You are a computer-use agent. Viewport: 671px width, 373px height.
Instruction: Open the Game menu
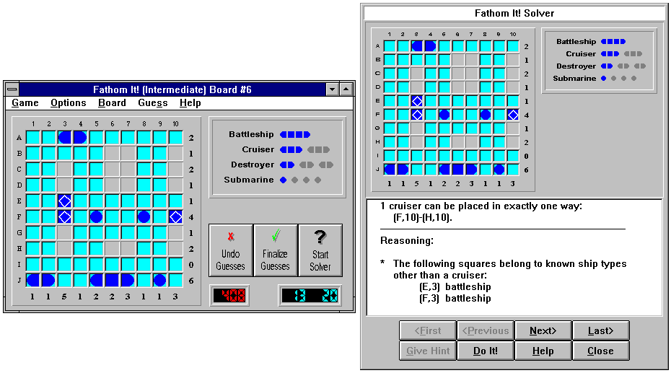[x=25, y=102]
